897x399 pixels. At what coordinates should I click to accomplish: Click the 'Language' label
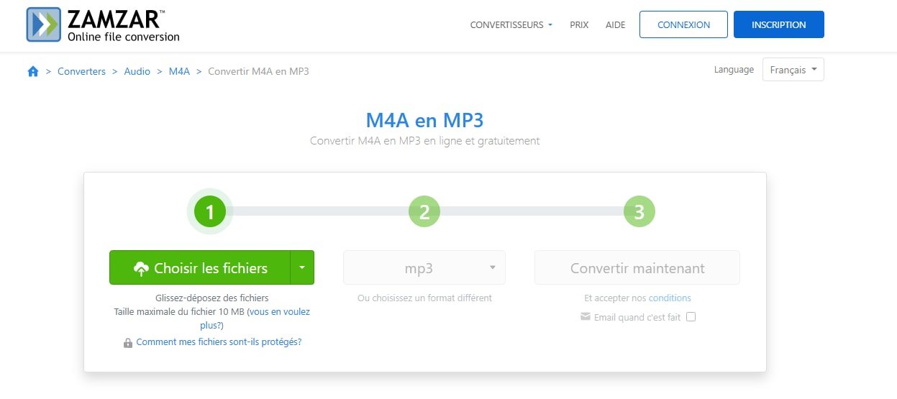[x=734, y=70]
